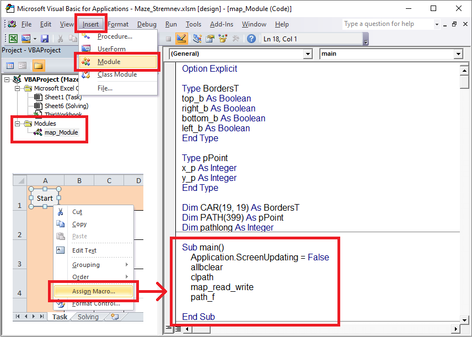Open the Format menu
Viewport: 472px width, 337px height.
(118, 24)
